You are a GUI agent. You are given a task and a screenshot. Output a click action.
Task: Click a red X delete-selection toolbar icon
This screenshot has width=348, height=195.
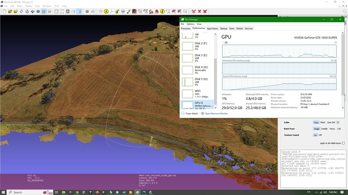point(194,11)
